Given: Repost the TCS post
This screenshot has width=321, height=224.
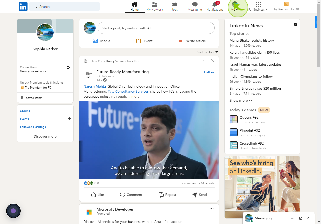Looking at the screenshot, I should pos(167,195).
